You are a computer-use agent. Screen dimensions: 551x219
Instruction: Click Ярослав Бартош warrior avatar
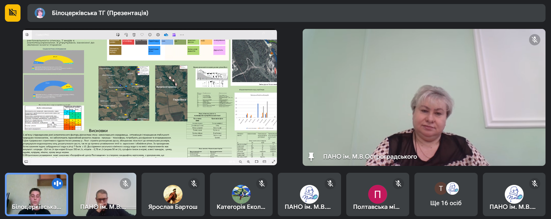point(173,194)
